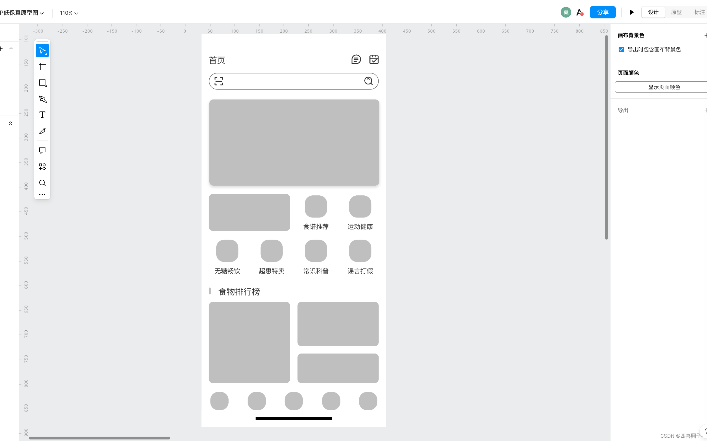Select the Rectangle shape tool
This screenshot has width=707, height=441.
[x=42, y=83]
